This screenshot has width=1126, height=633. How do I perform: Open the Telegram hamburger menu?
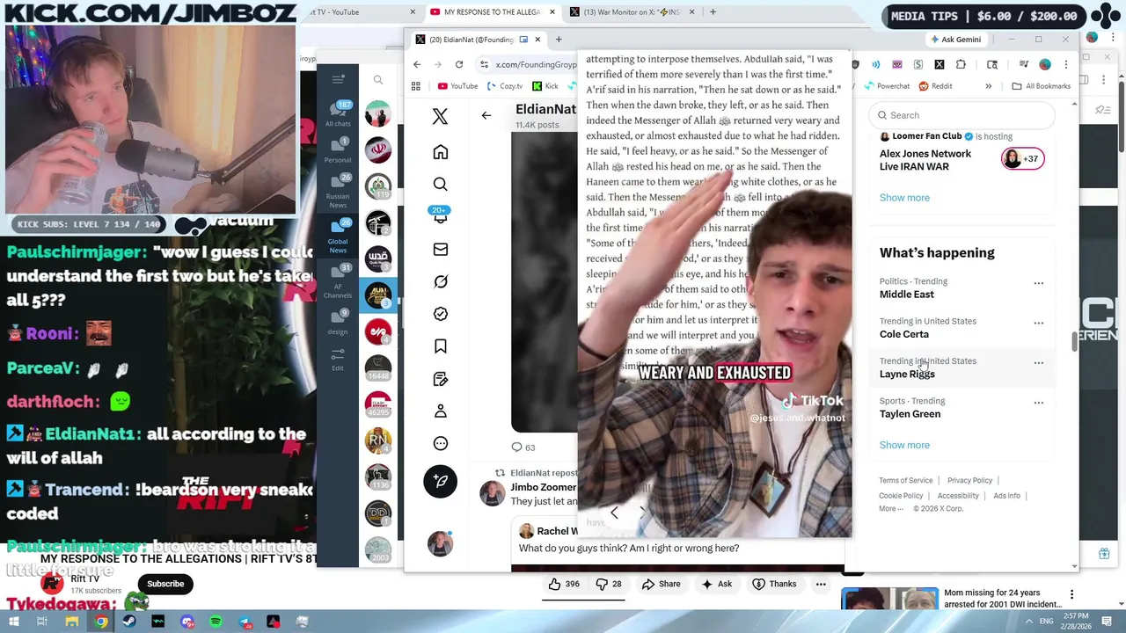pos(338,79)
